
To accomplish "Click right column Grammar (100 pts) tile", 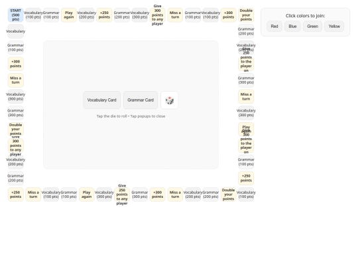I will pyautogui.click(x=246, y=162).
